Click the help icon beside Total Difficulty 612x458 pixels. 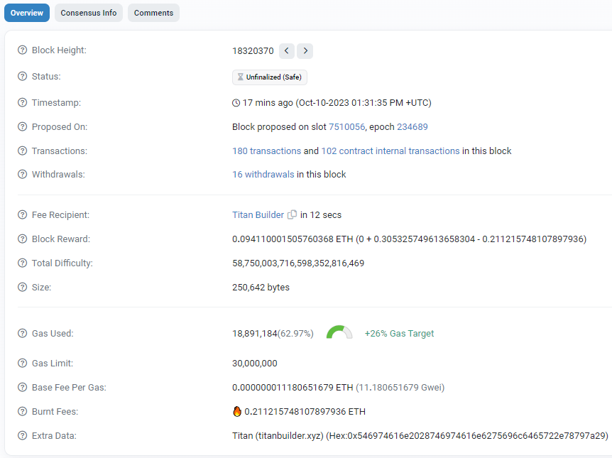click(23, 263)
